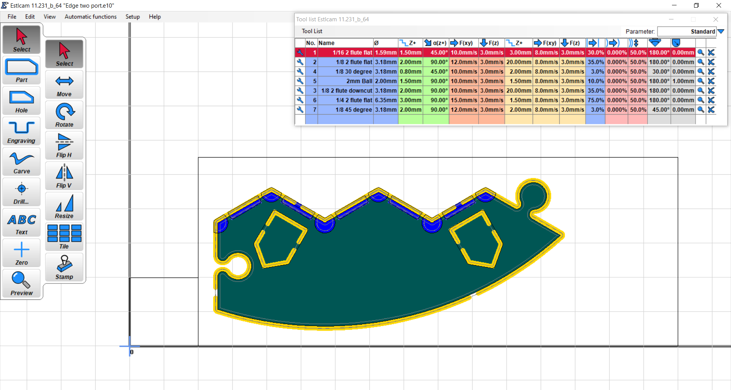Delete the 1/8 30 degree tool with X icon

pyautogui.click(x=711, y=72)
